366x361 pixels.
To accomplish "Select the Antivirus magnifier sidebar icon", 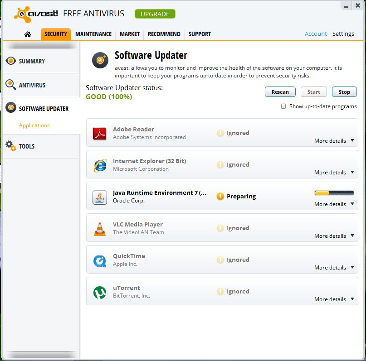I will coord(11,85).
